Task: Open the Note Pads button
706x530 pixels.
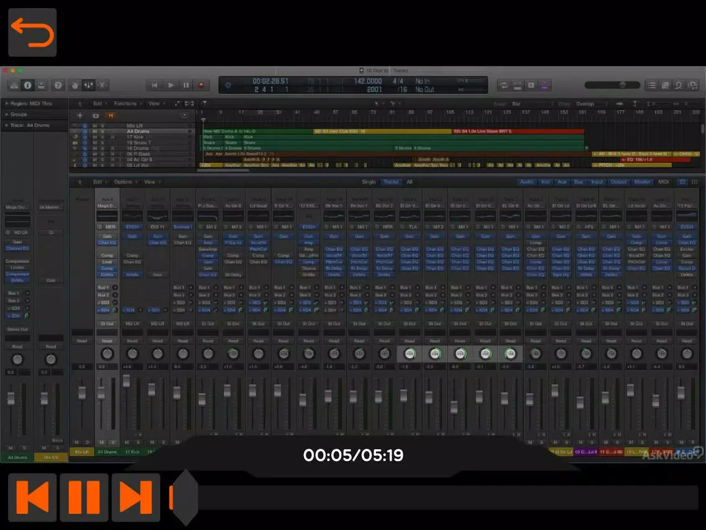Action: 665,85
